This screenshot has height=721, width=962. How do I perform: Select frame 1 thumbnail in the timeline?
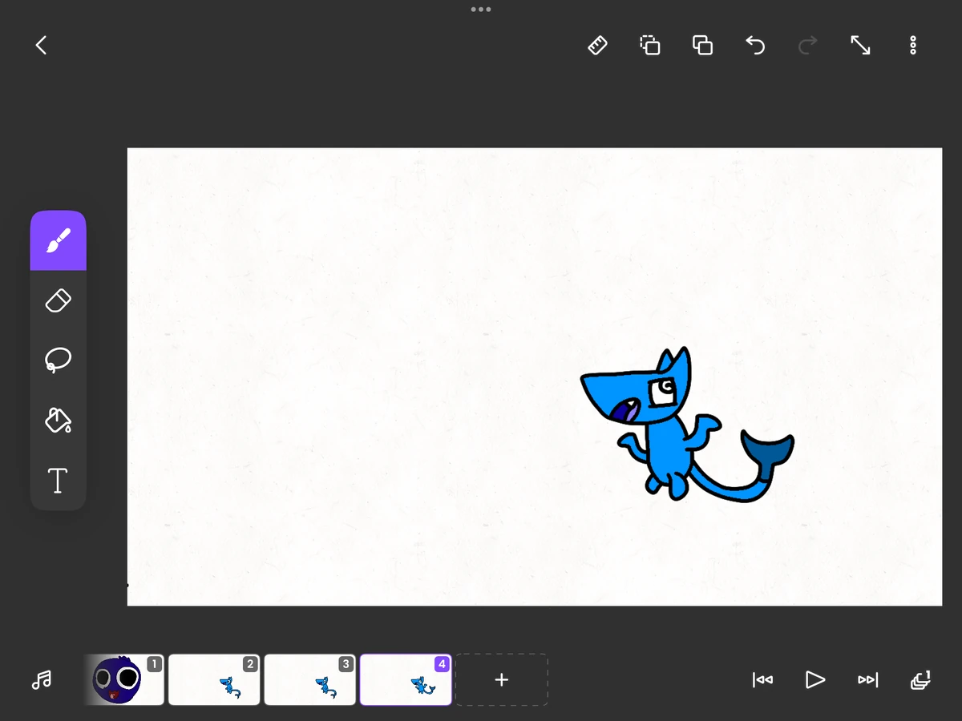[x=124, y=679]
